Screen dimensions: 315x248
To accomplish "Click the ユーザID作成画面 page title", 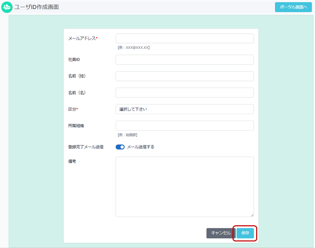I will [36, 7].
